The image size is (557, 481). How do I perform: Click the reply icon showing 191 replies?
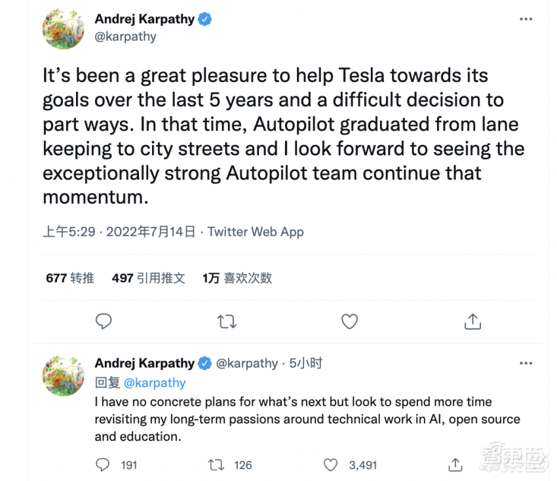103,465
